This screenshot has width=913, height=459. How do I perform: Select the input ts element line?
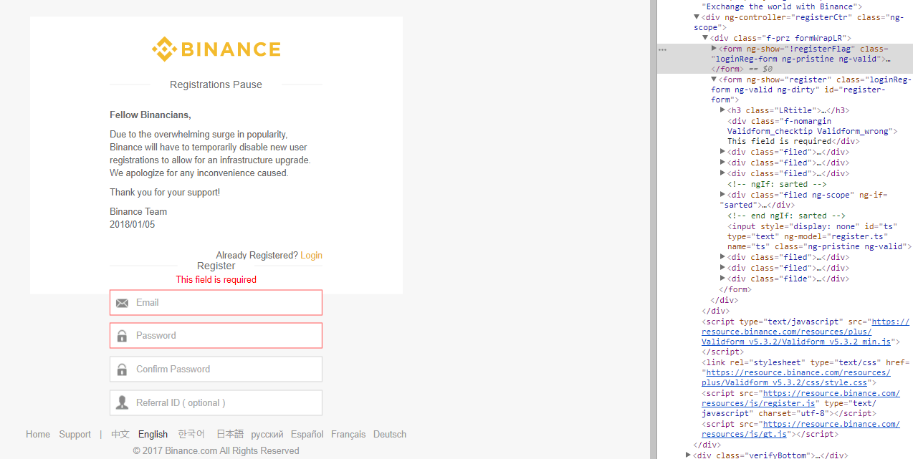pyautogui.click(x=819, y=236)
